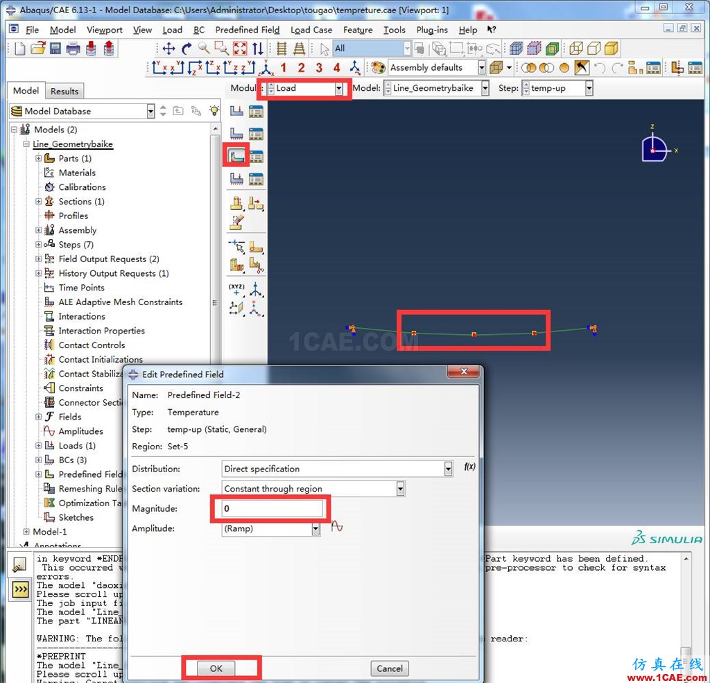Enable shaded render style

coord(612,49)
